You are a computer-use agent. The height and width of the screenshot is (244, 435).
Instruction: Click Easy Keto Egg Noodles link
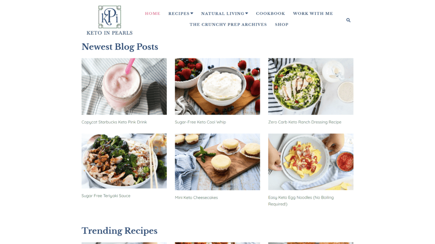pos(301,201)
